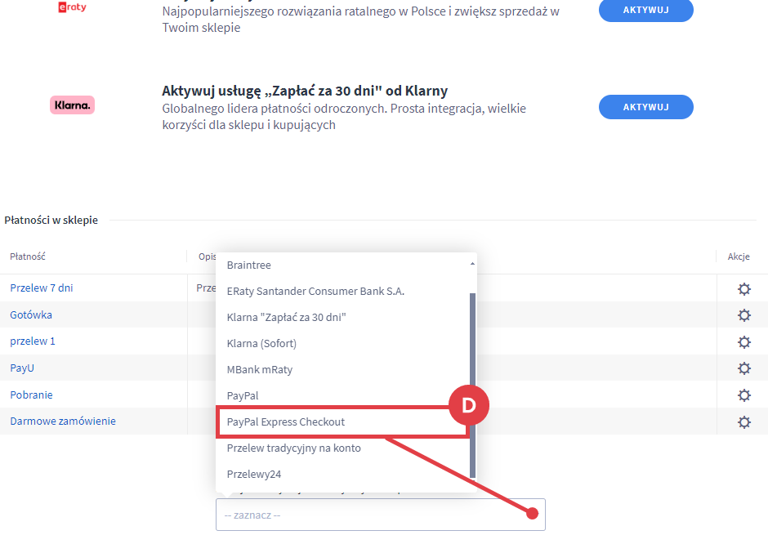
Task: Open the Gotówka payment link
Action: pos(31,315)
